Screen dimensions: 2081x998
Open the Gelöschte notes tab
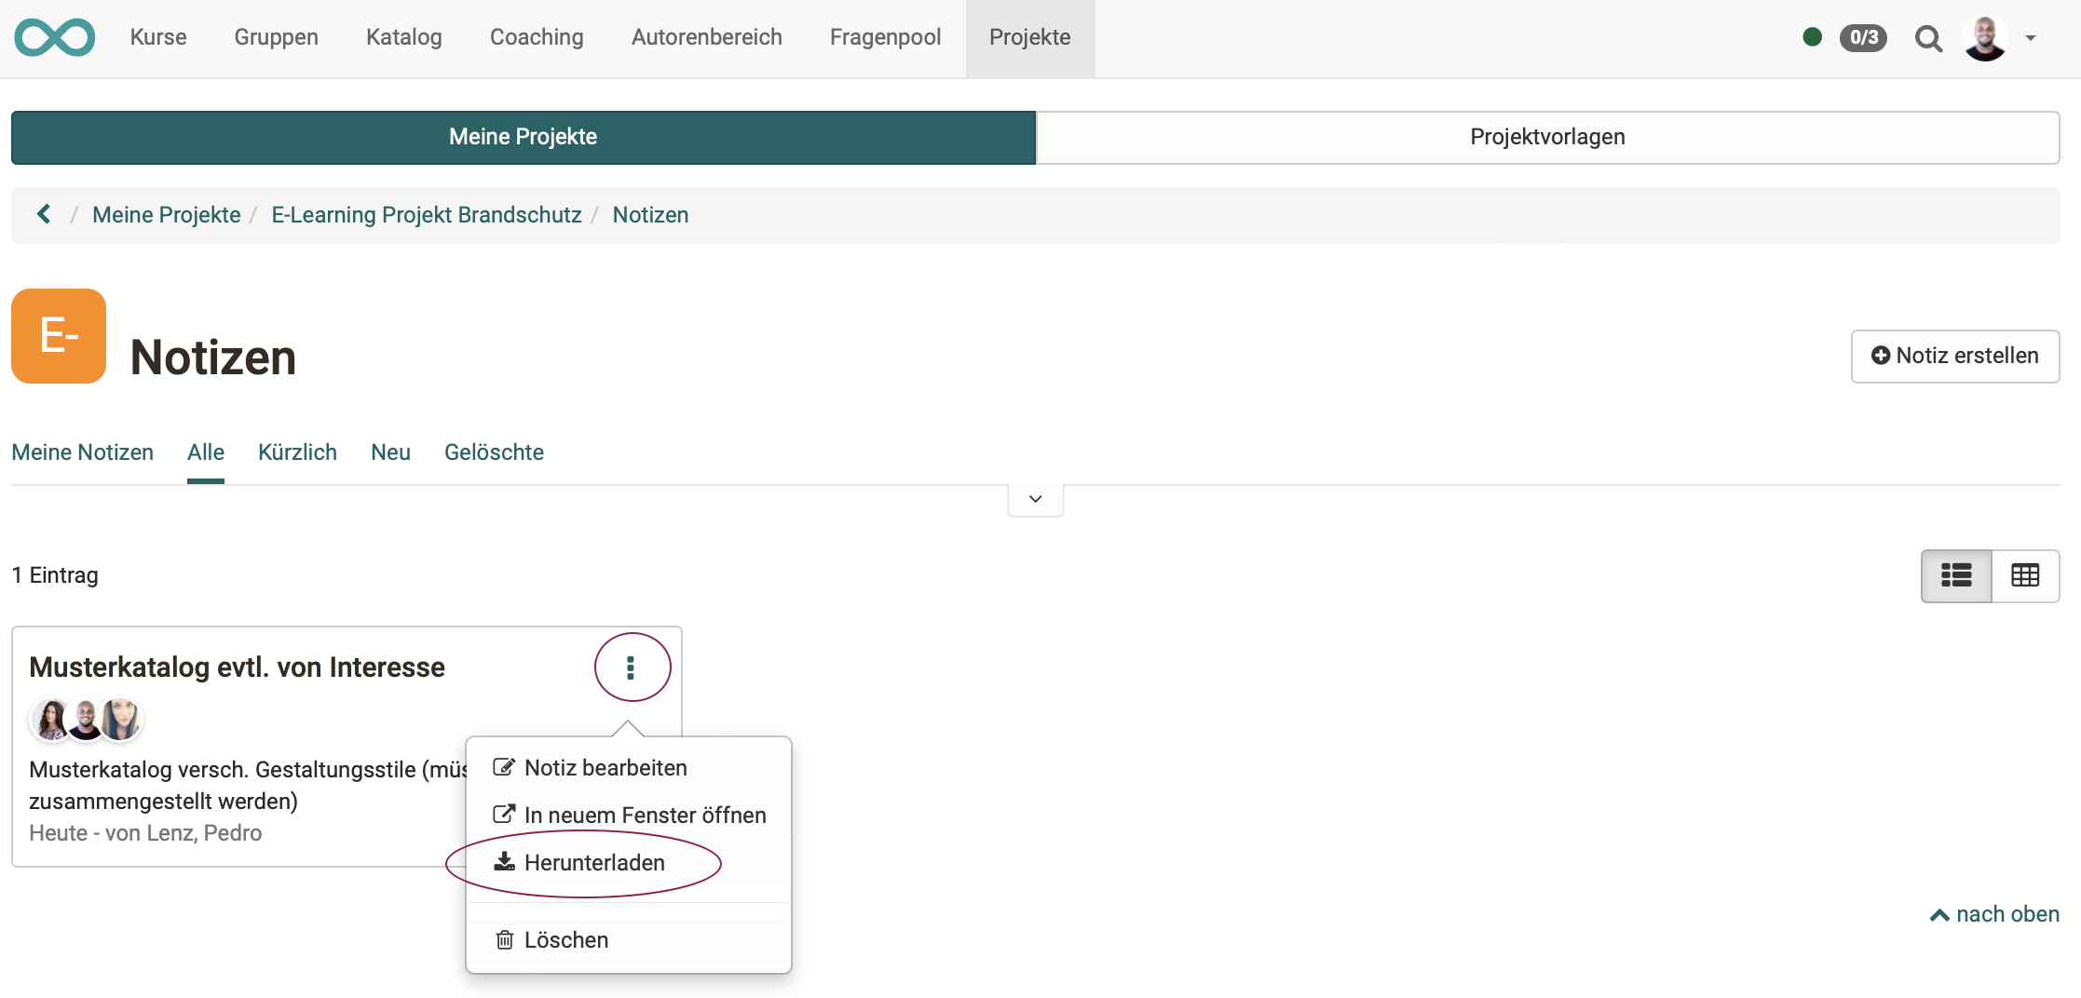pyautogui.click(x=494, y=452)
